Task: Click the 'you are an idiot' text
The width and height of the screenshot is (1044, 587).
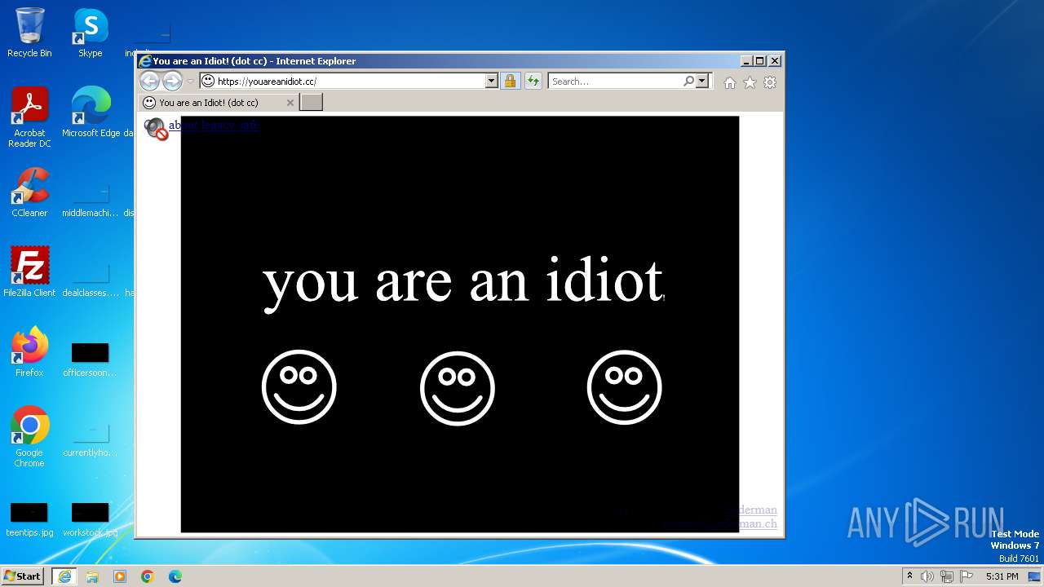Action: 462,281
